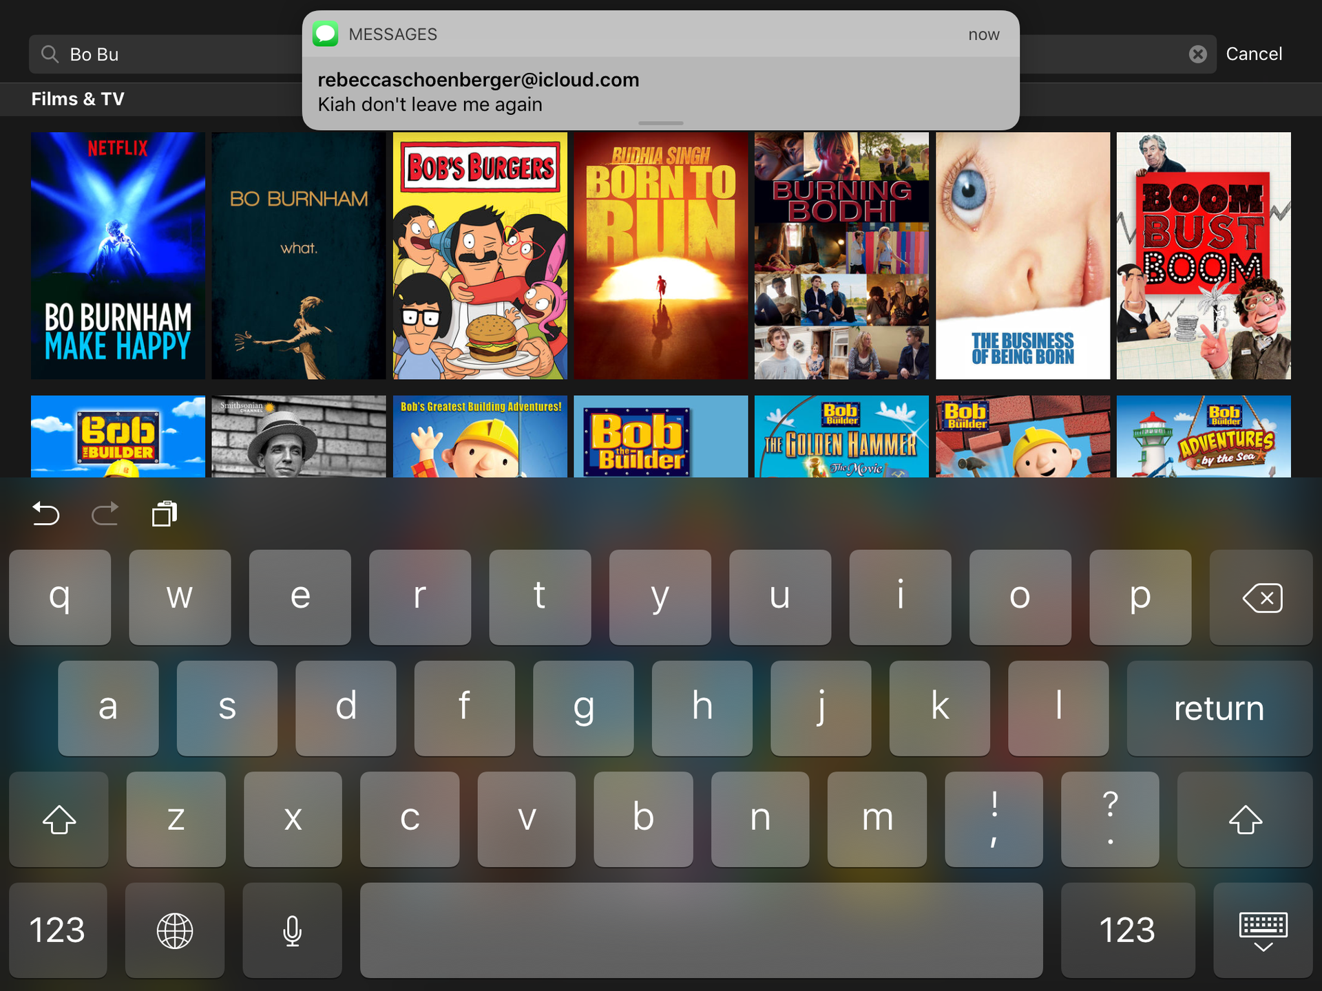The image size is (1322, 991).
Task: Tap the b key
Action: click(643, 819)
